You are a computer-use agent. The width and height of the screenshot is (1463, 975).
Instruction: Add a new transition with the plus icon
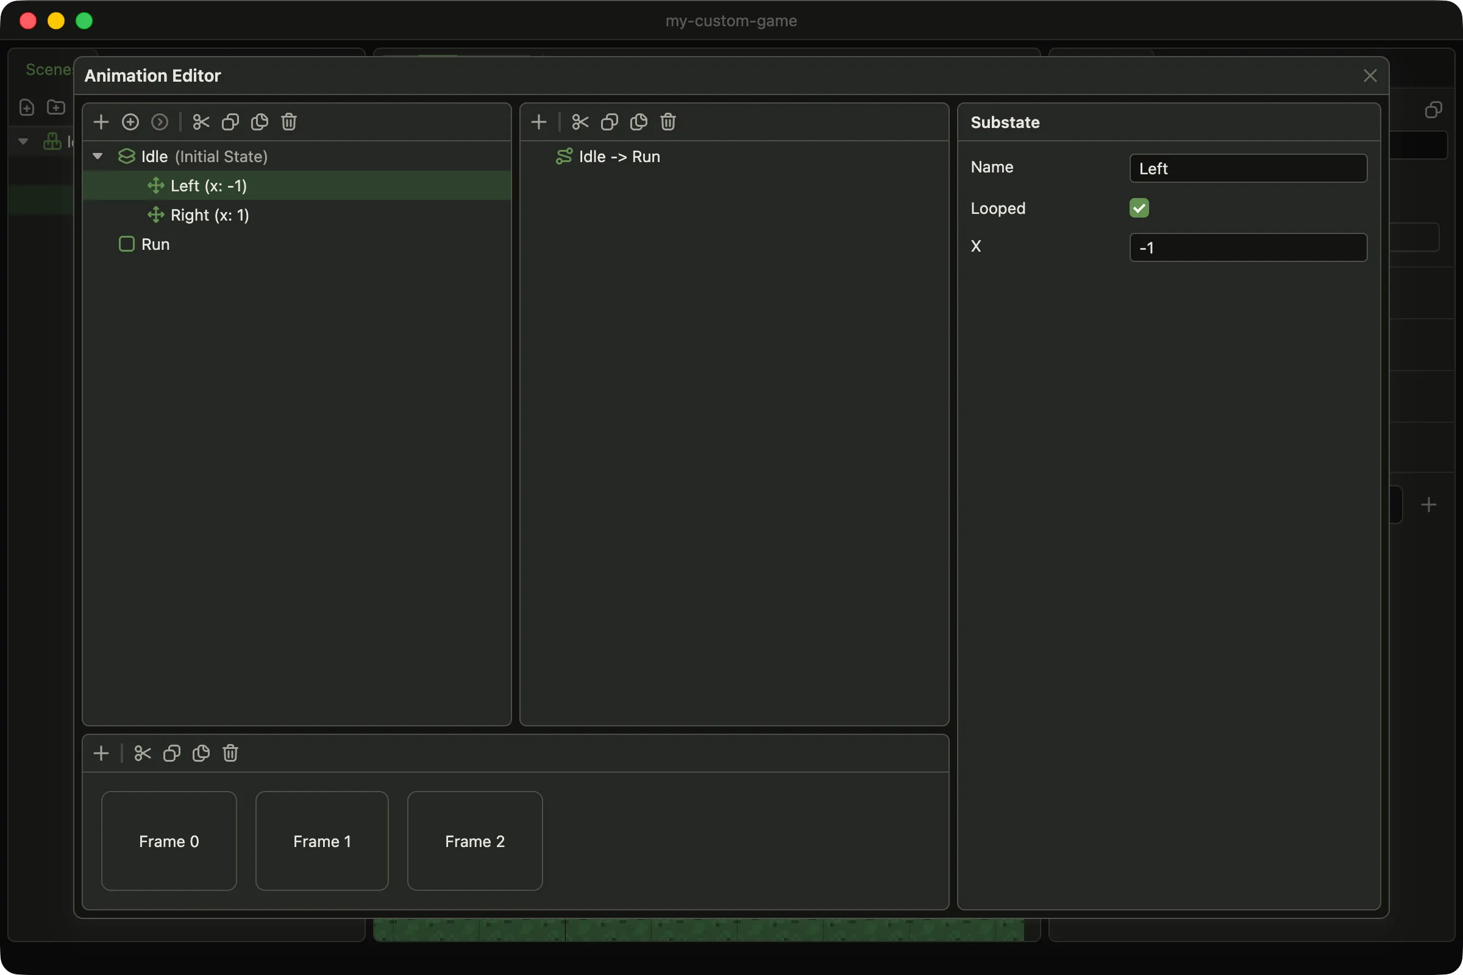click(539, 122)
